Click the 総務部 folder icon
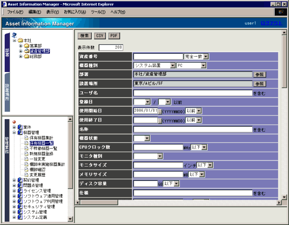 click(26, 56)
